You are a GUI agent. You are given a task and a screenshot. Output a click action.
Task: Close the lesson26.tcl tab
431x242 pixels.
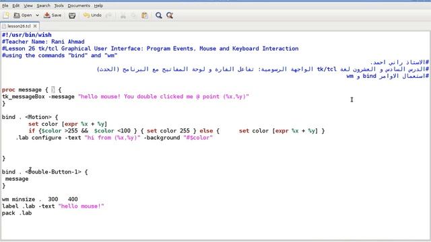(x=35, y=26)
